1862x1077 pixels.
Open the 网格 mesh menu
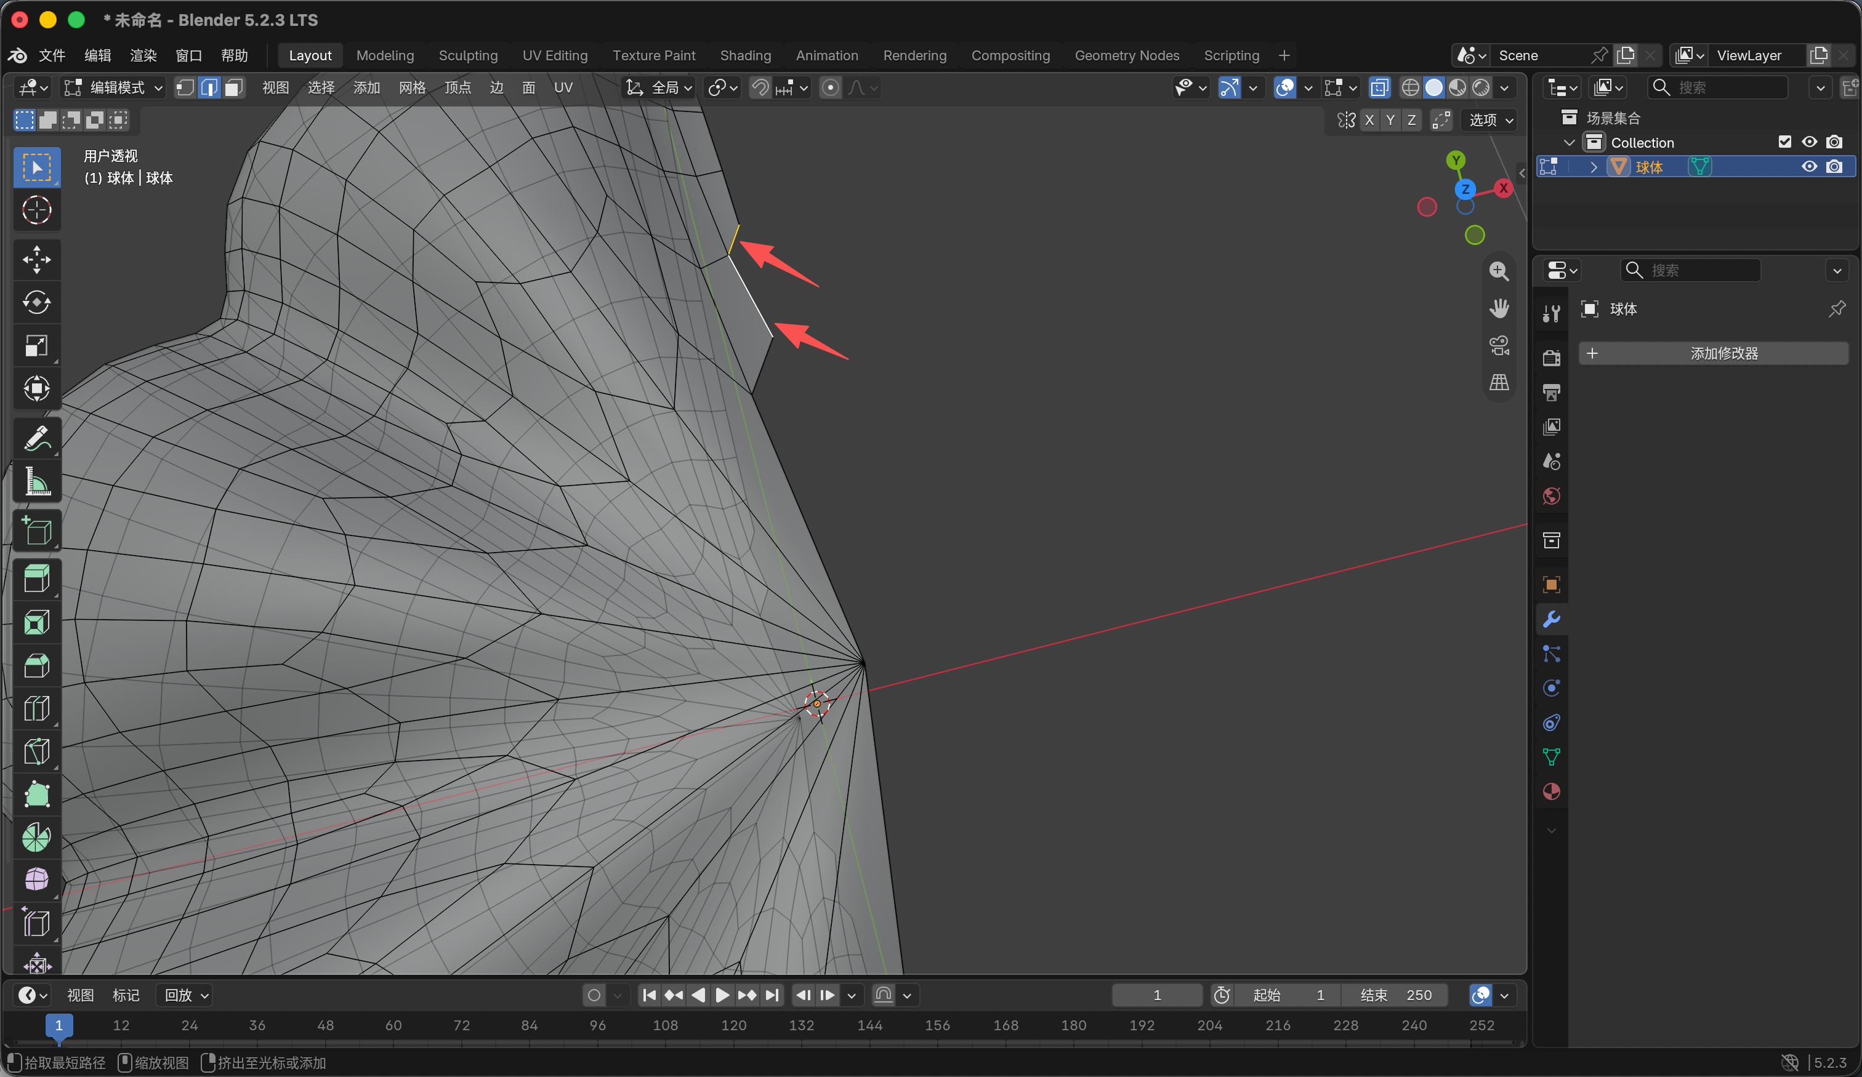coord(411,88)
